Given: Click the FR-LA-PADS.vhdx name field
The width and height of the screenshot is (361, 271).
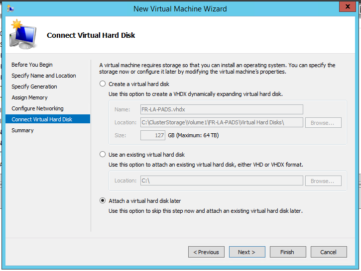Looking at the screenshot, I should [x=222, y=109].
